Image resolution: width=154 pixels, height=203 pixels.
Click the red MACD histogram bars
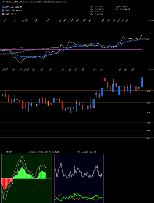pyautogui.click(x=7, y=184)
